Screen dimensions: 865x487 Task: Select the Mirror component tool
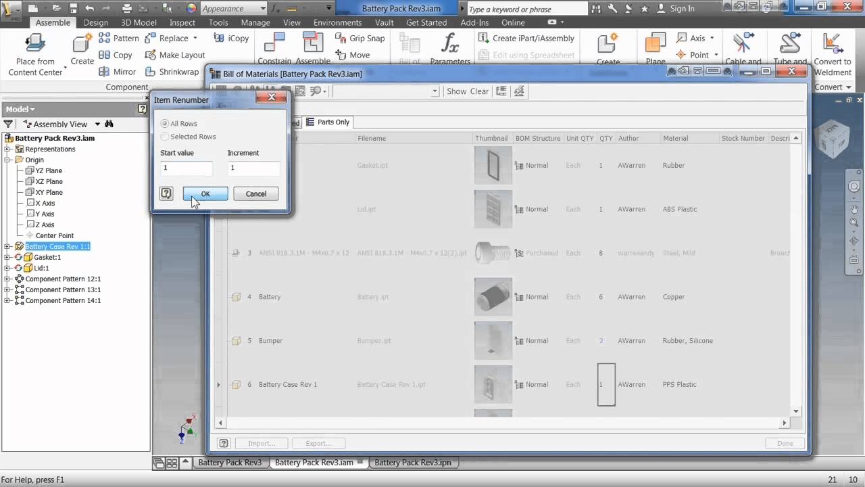tap(118, 72)
